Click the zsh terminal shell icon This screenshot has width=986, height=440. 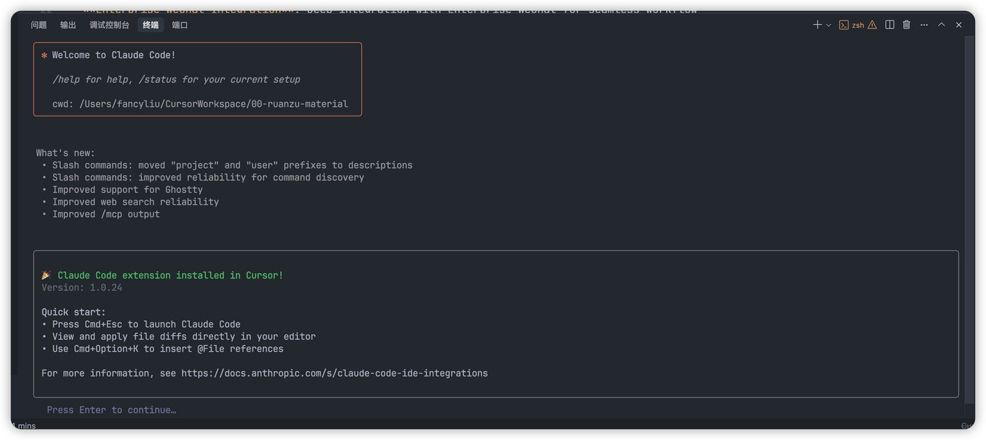(844, 25)
